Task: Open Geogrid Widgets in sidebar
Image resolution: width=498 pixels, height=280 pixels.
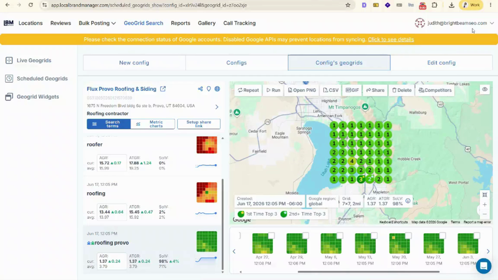Action: tap(32, 97)
